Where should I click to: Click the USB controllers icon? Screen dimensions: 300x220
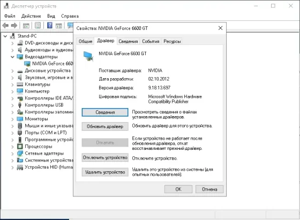(x=20, y=105)
